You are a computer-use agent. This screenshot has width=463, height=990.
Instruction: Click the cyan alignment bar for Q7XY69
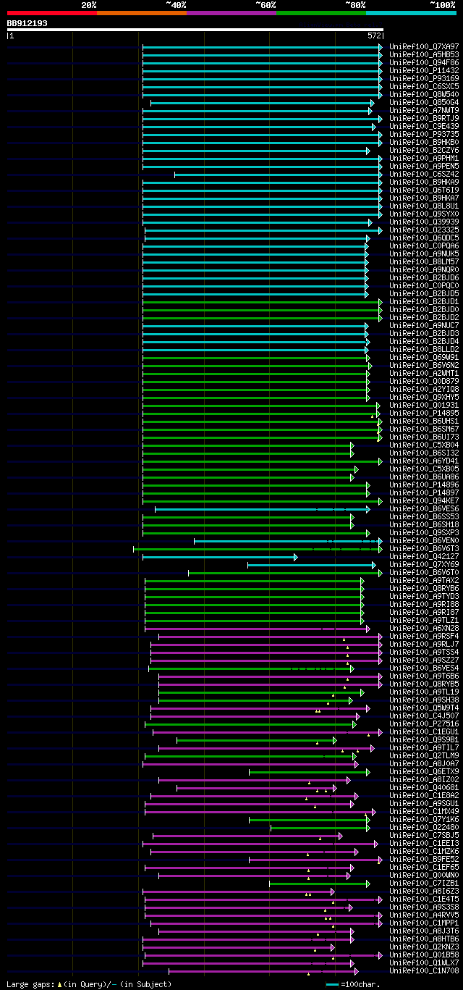click(312, 565)
